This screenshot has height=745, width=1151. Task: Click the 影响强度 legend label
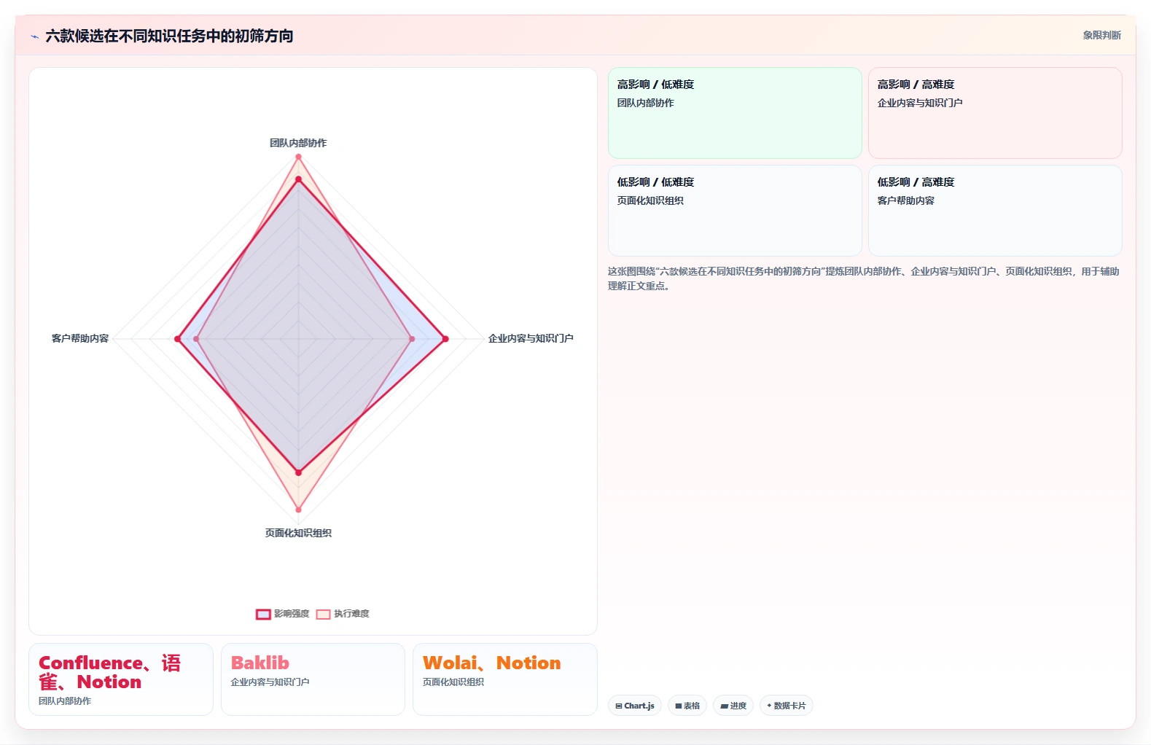point(292,614)
